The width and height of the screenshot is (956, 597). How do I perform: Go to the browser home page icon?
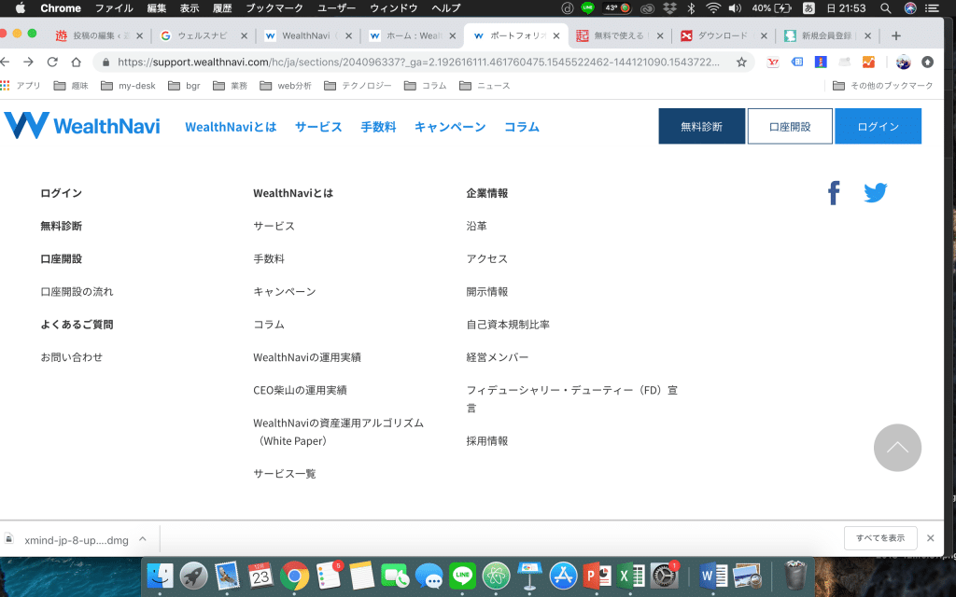77,62
